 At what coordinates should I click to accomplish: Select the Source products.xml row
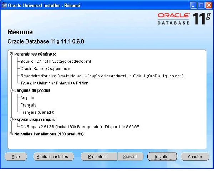pos(56,61)
